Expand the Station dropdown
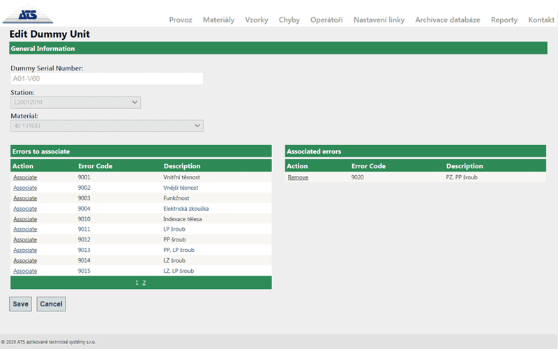Screen dimensions: 558x349 point(76,103)
